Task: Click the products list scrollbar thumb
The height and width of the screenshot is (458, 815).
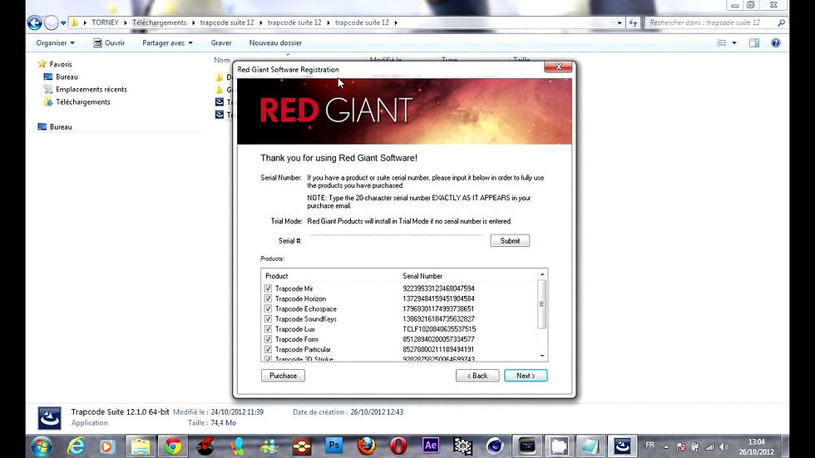Action: (542, 304)
